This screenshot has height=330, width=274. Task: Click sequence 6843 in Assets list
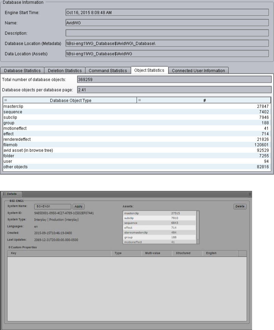159,223
